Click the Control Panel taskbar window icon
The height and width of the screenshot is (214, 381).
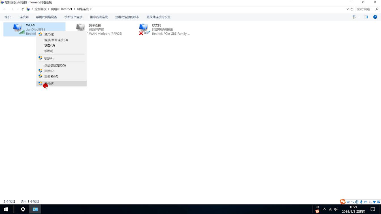[35, 209]
